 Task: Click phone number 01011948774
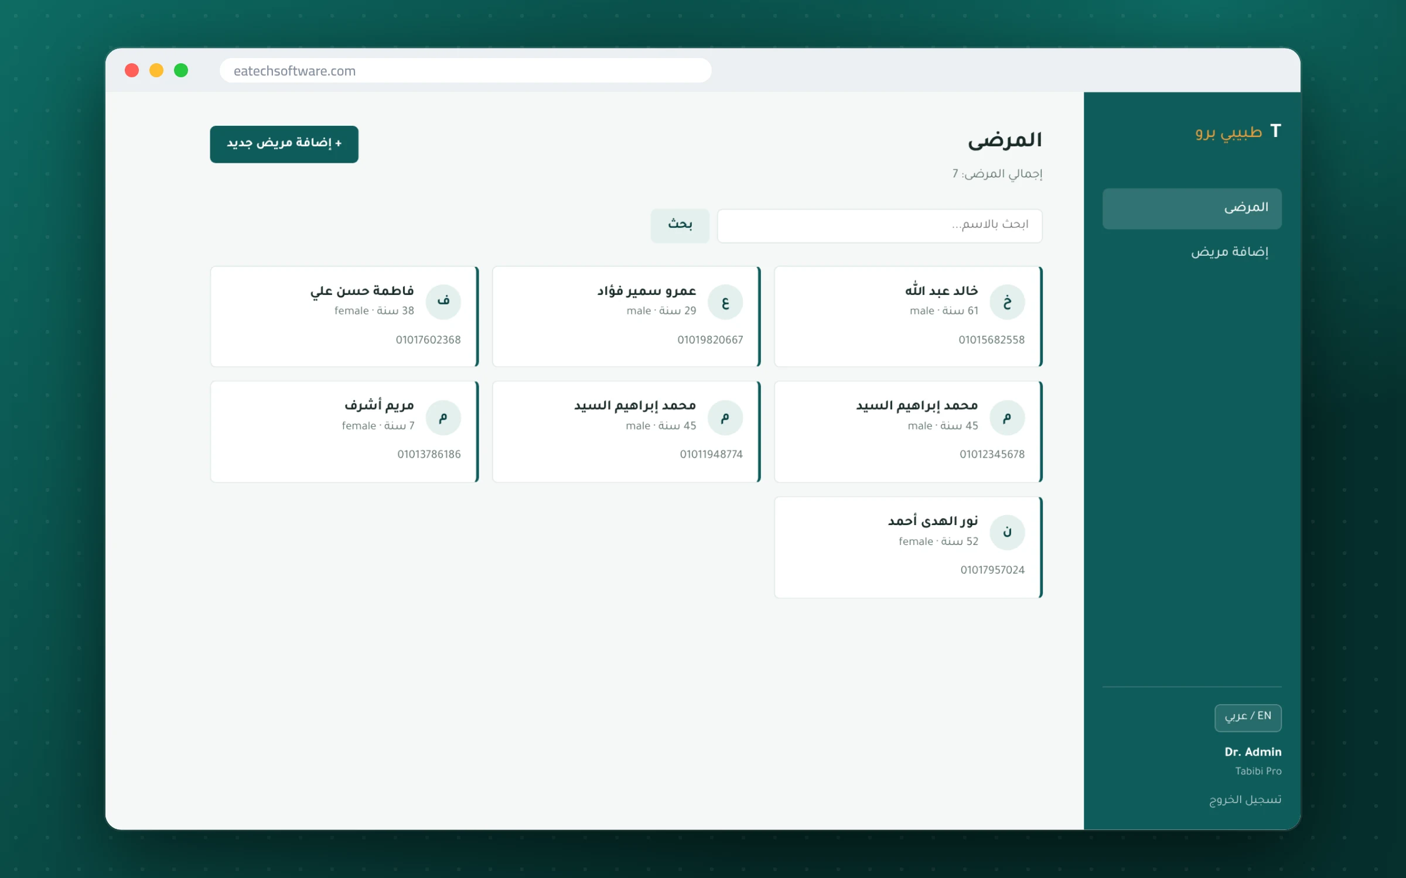click(x=711, y=454)
